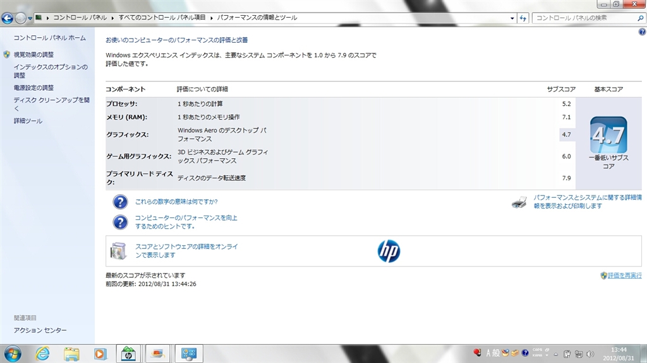Click the control panel icon in address bar
Viewport: 647px width, 363px height.
pyautogui.click(x=39, y=18)
